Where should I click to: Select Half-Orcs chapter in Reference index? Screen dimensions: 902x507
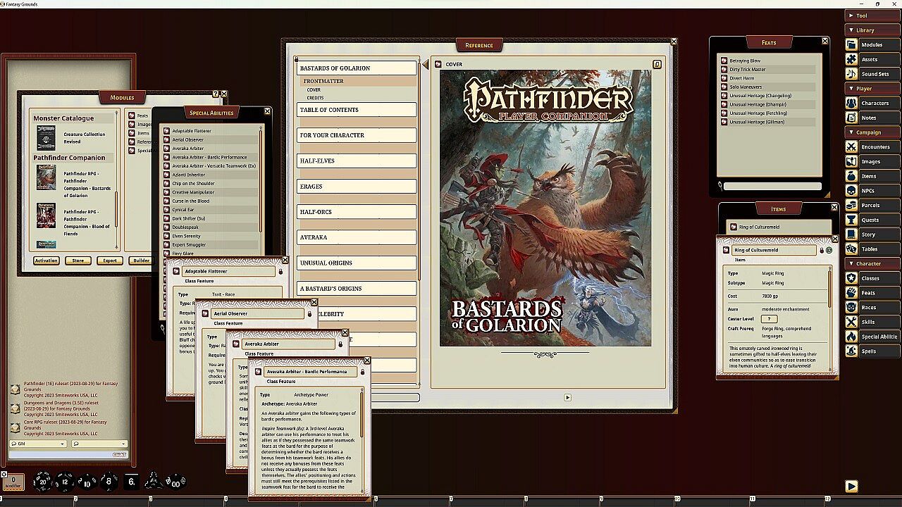pos(357,212)
